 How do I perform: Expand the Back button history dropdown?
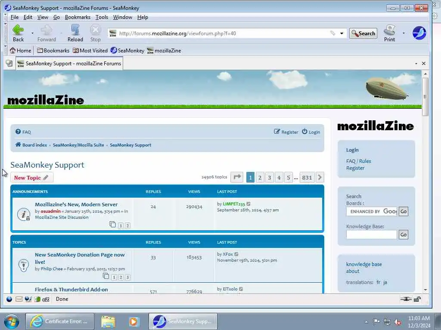(32, 33)
